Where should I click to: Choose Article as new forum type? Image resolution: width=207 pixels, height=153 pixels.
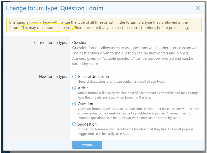click(x=74, y=88)
